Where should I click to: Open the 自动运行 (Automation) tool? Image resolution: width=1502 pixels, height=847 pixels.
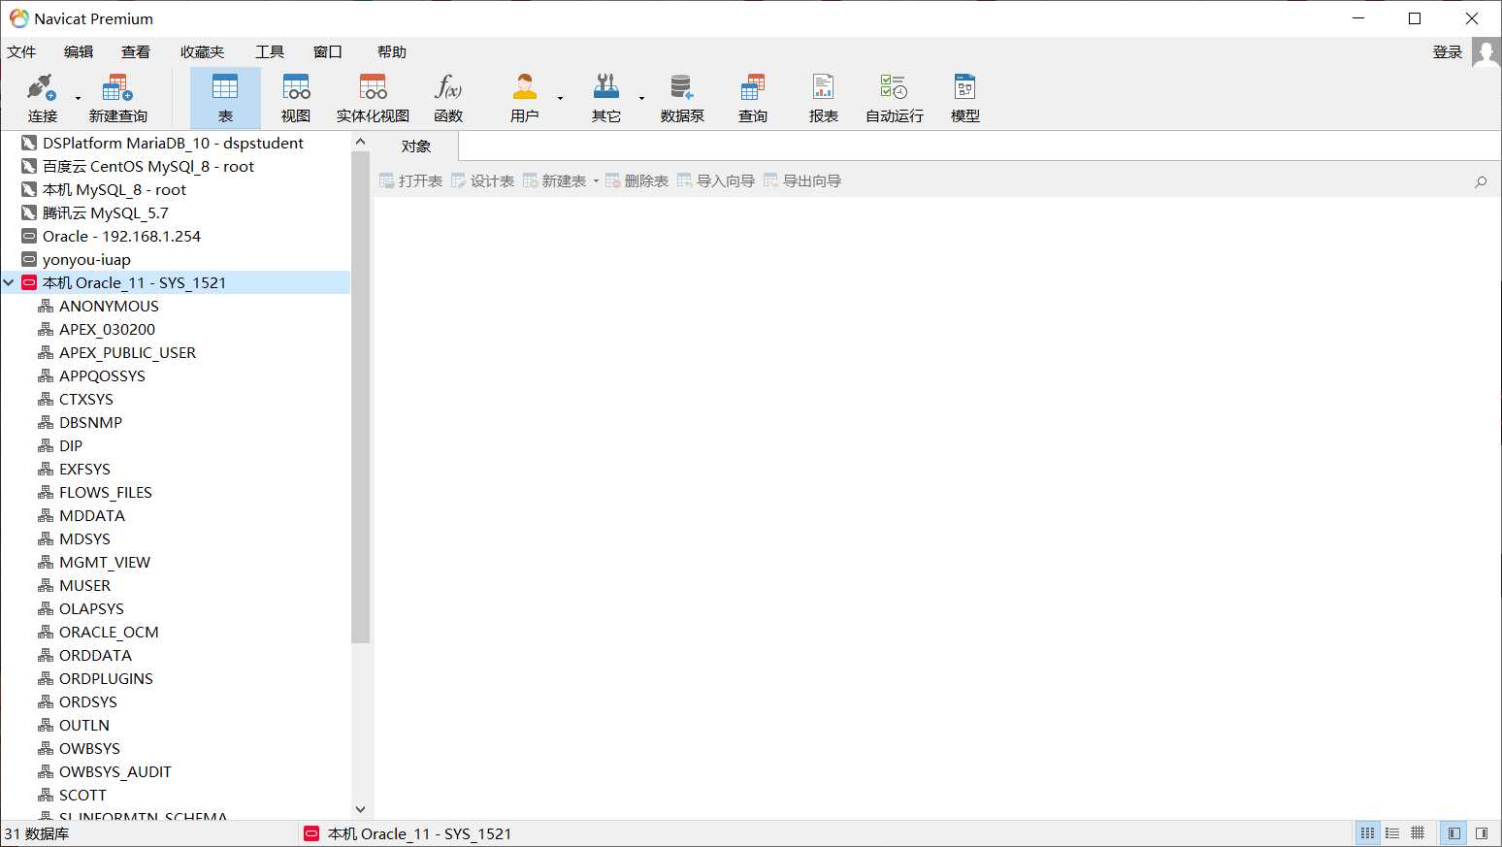895,98
